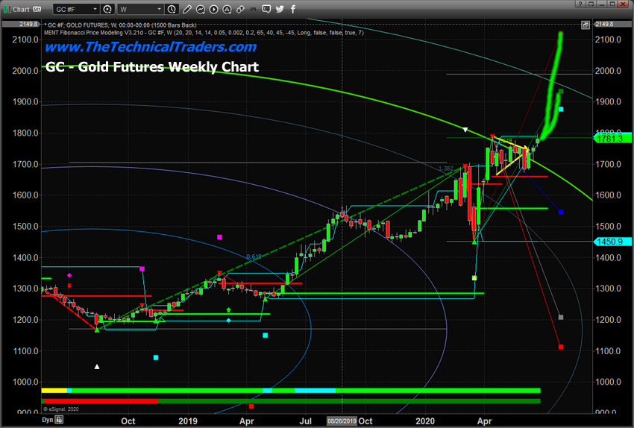Click the white triangle marker near 1800
This screenshot has height=428, width=634.
465,130
